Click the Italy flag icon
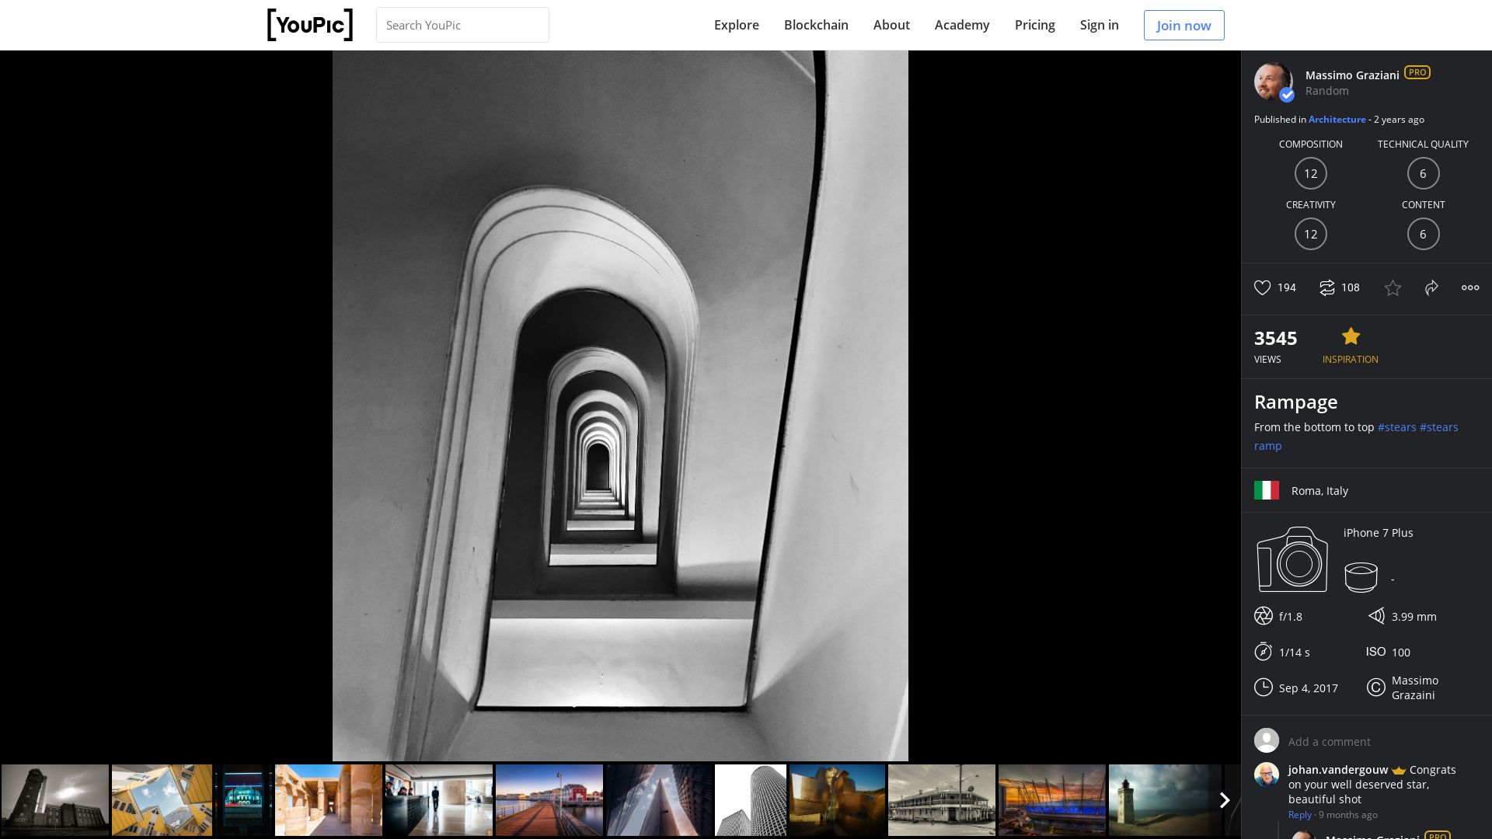The width and height of the screenshot is (1492, 839). (x=1266, y=490)
